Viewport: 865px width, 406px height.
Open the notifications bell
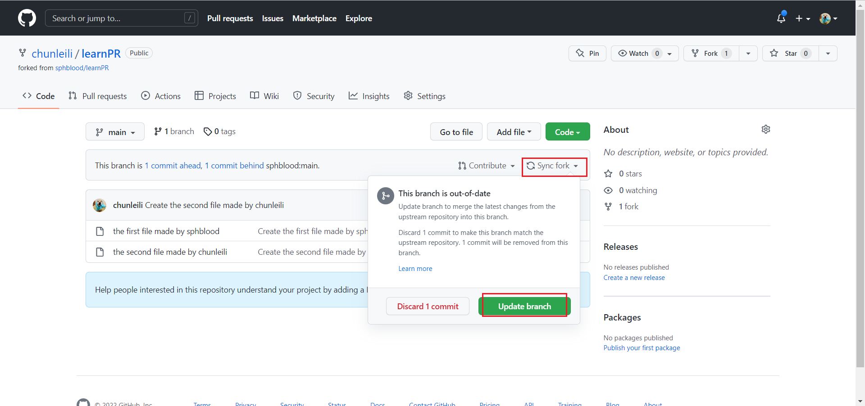pyautogui.click(x=781, y=18)
